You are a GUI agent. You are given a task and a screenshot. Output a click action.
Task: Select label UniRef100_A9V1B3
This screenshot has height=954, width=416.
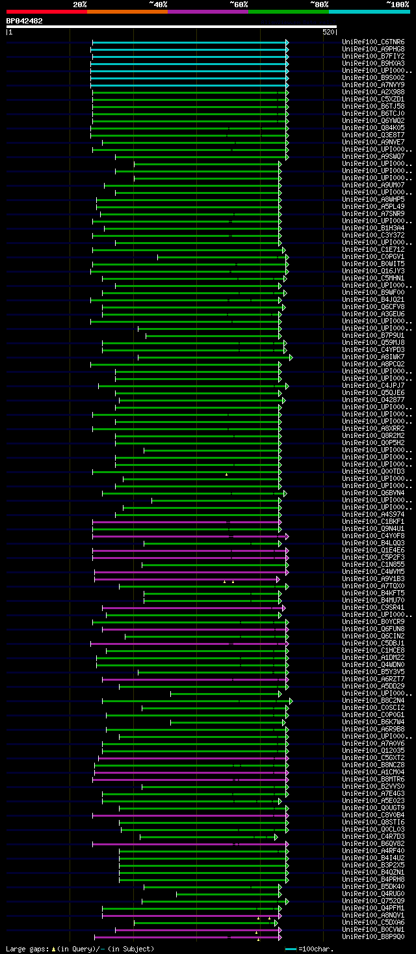click(373, 579)
